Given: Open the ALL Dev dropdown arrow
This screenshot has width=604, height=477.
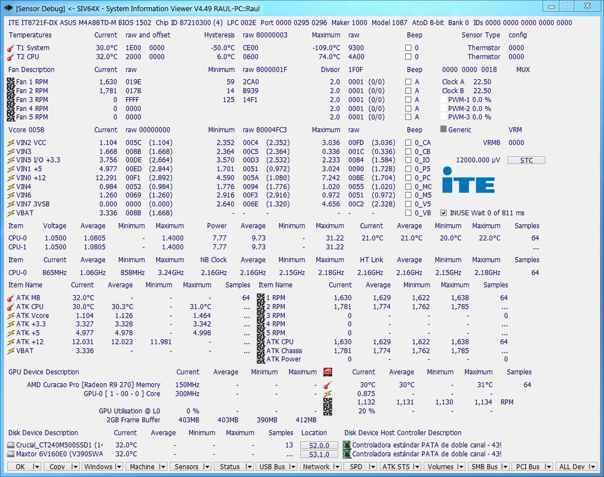Looking at the screenshot, I should coord(592,467).
